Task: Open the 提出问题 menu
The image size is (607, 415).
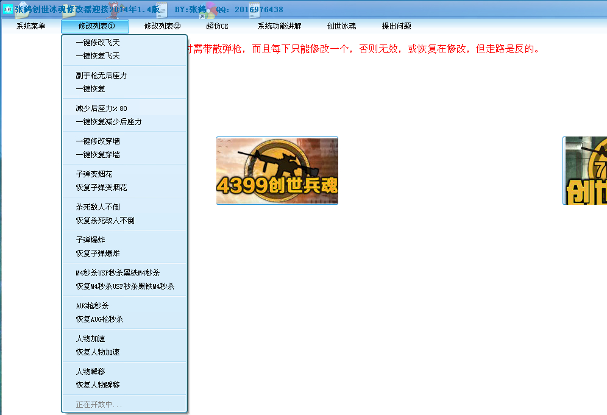Action: [396, 26]
